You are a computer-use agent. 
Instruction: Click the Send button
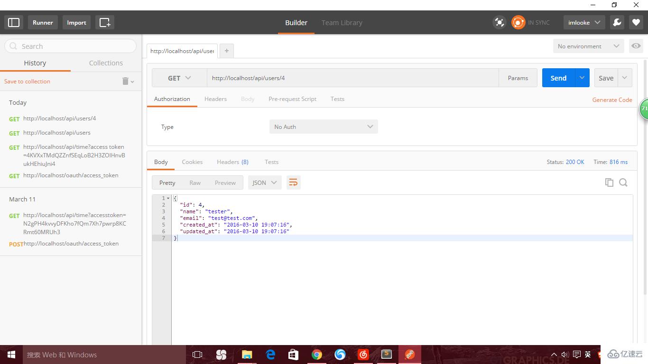(558, 78)
